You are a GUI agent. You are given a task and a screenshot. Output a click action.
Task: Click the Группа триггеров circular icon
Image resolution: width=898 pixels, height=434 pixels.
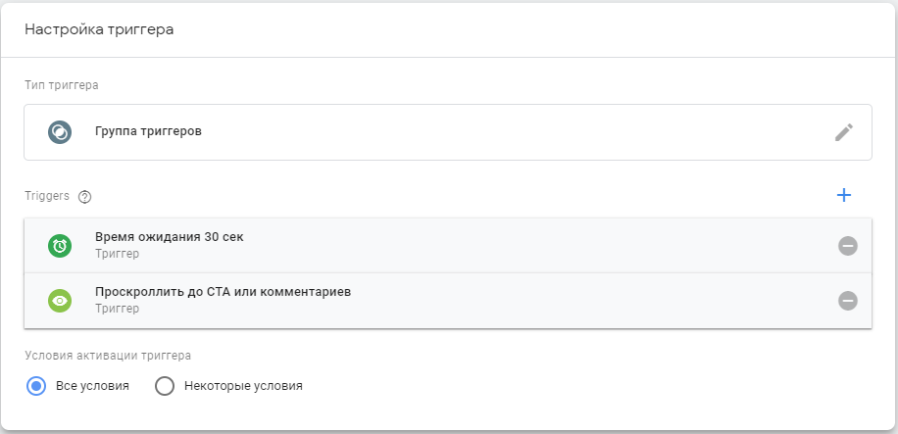pos(60,132)
